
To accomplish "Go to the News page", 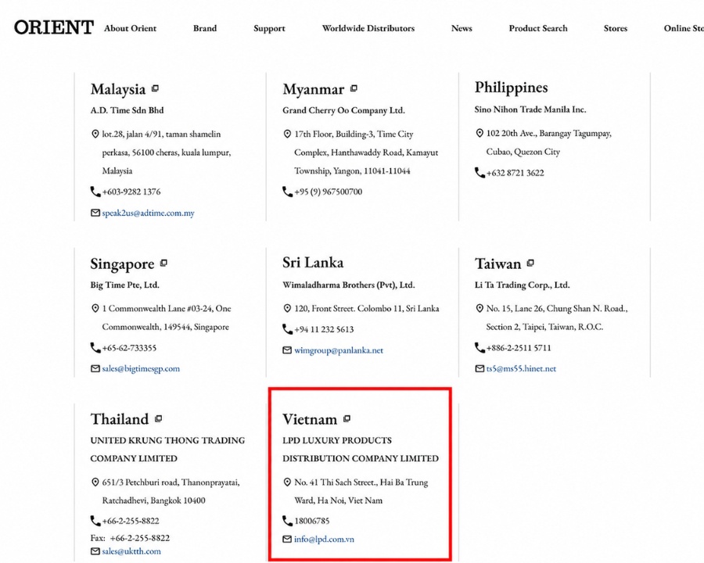I will (462, 28).
